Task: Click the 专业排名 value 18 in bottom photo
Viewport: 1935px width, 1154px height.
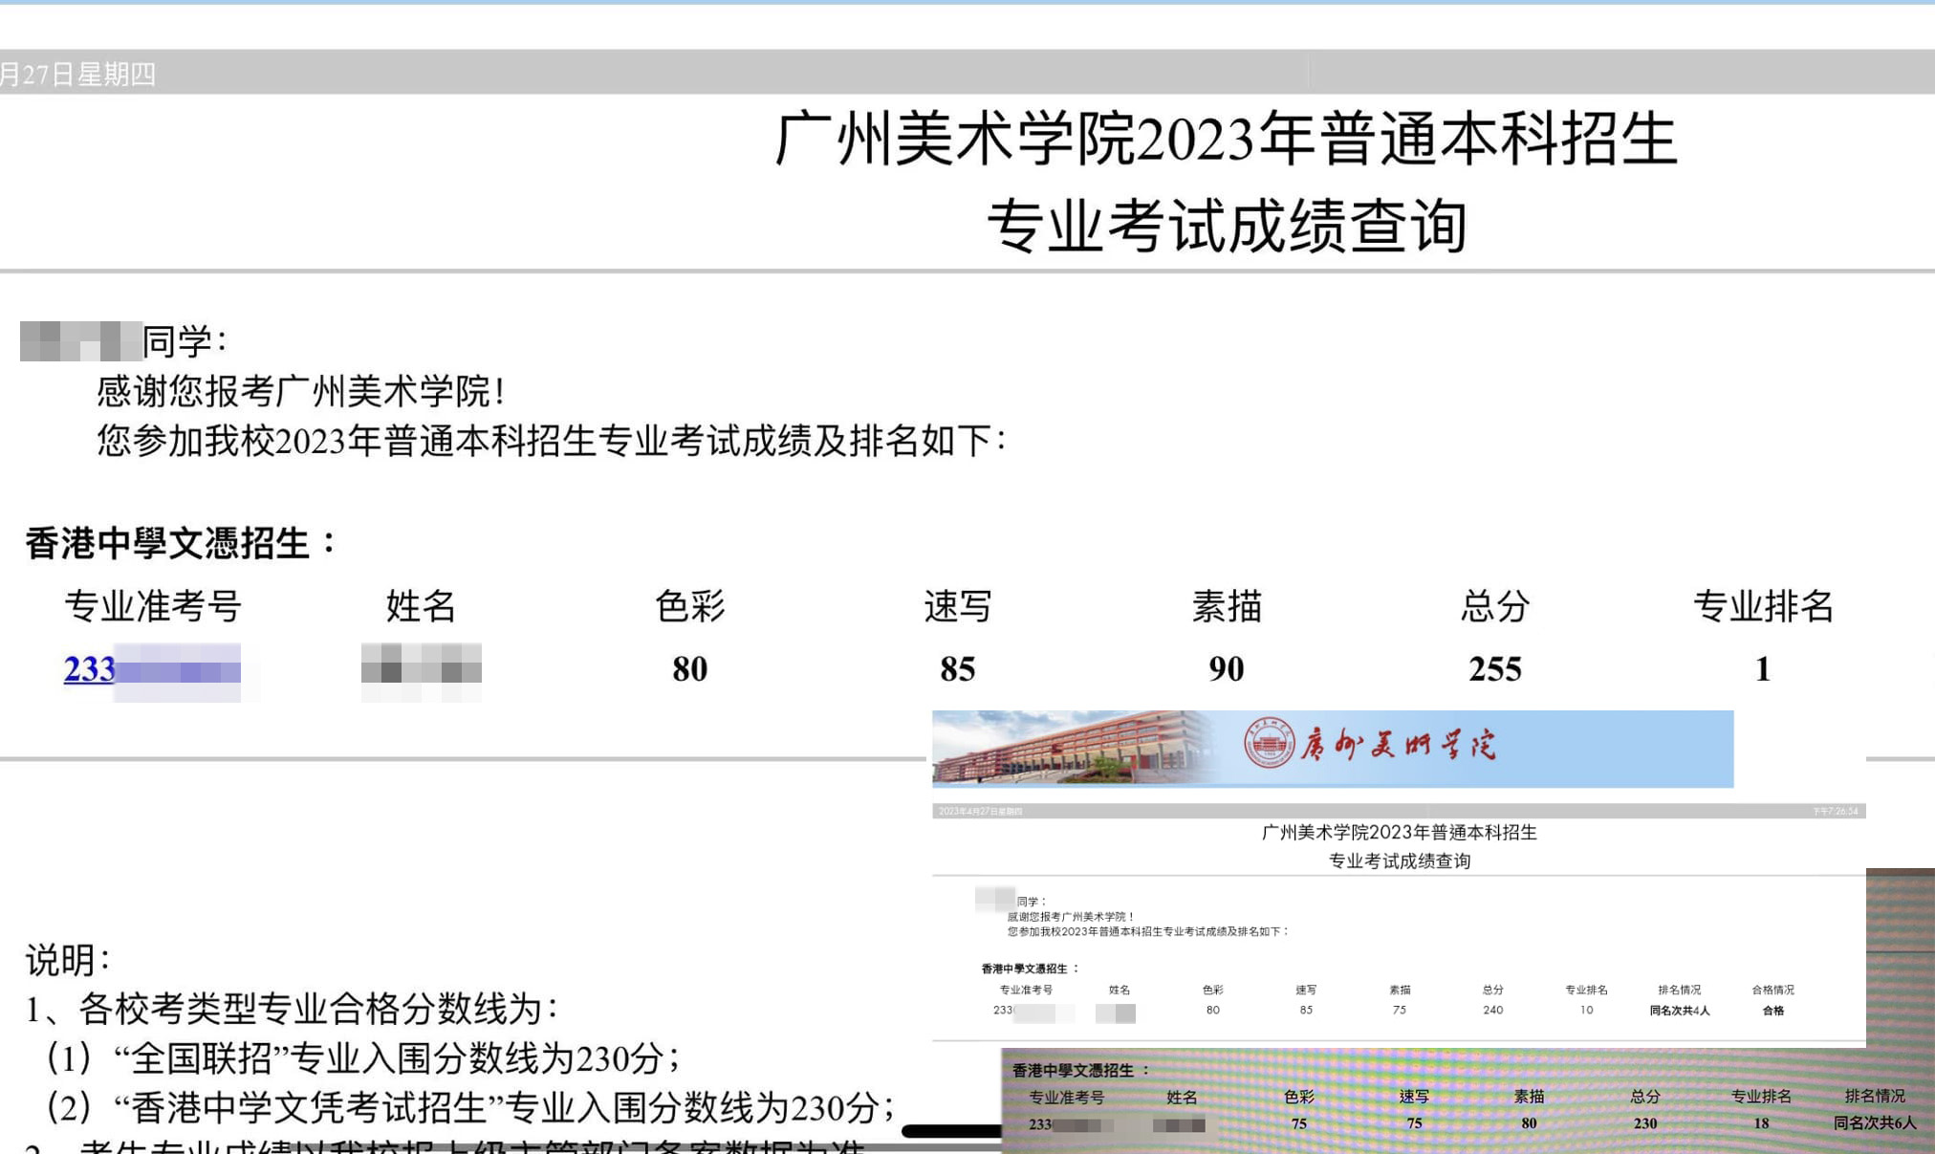Action: 1761,1123
